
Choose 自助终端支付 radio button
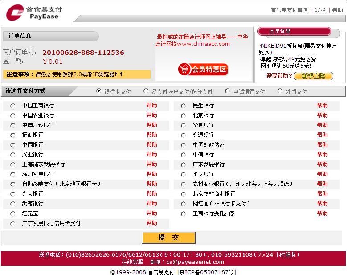[x=13, y=185]
